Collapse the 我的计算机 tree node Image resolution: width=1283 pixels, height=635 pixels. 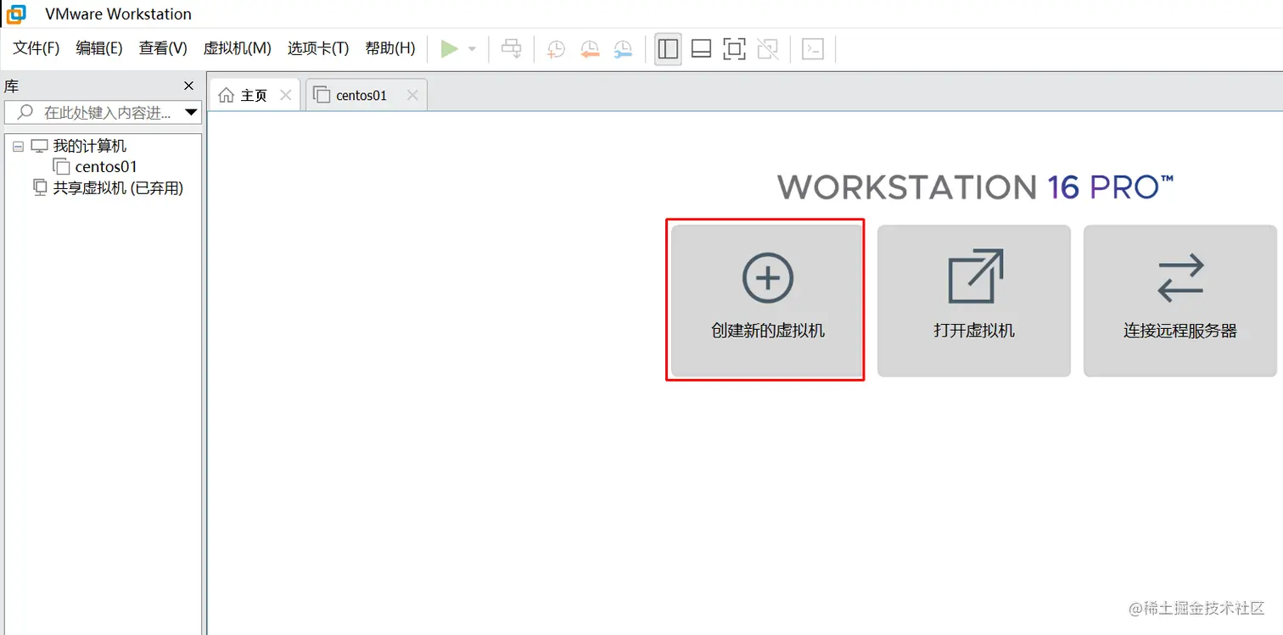pyautogui.click(x=18, y=147)
